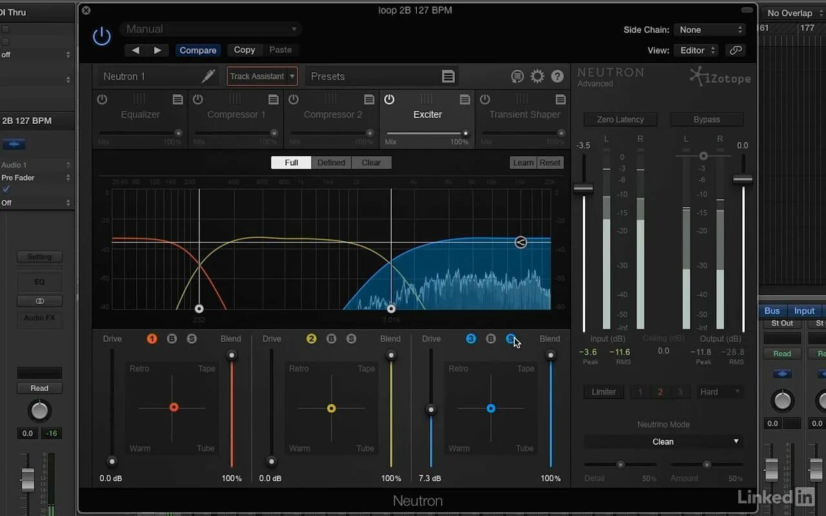Bypass exciter band 1
This screenshot has width=826, height=516.
point(172,339)
